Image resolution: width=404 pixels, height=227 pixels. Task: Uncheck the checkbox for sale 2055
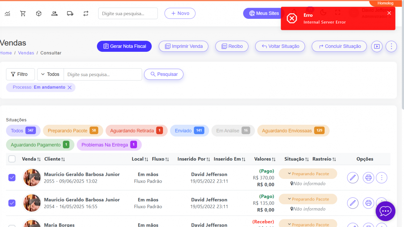click(x=12, y=178)
